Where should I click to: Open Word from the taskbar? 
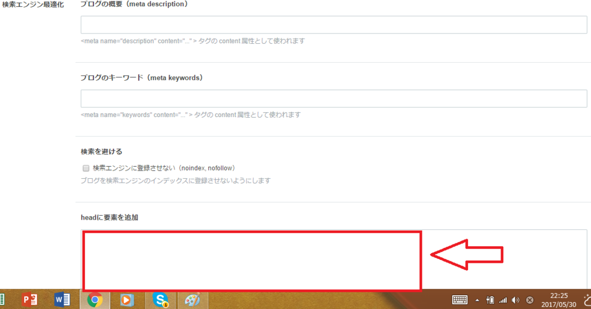[62, 300]
